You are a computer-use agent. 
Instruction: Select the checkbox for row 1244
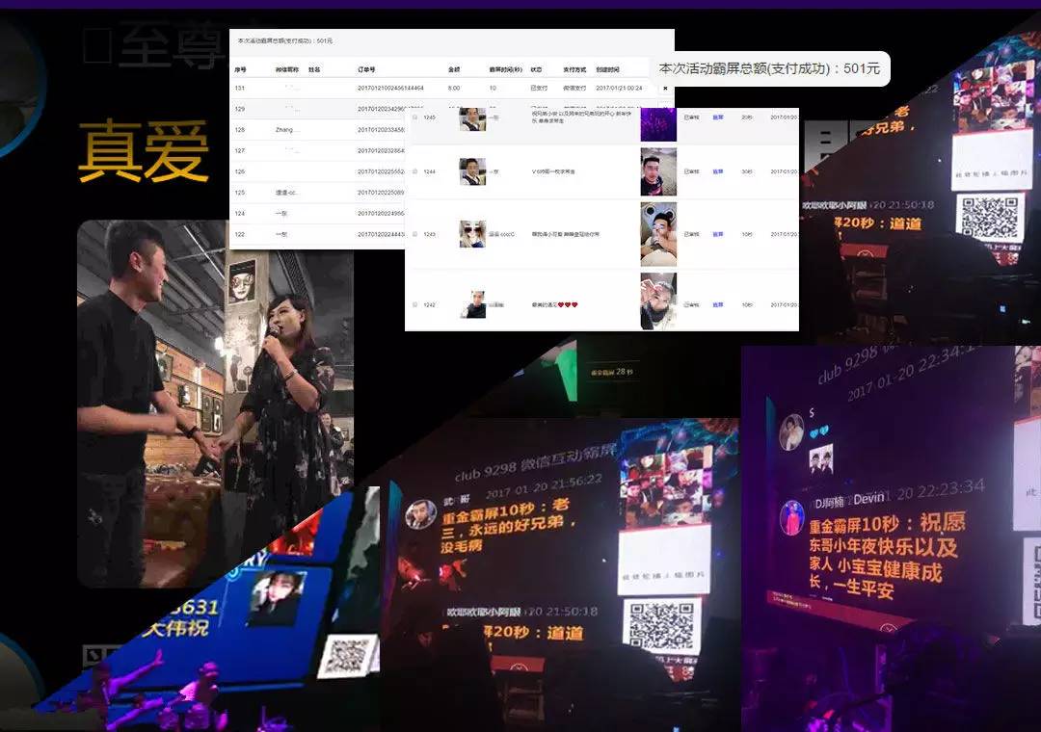pyautogui.click(x=415, y=171)
